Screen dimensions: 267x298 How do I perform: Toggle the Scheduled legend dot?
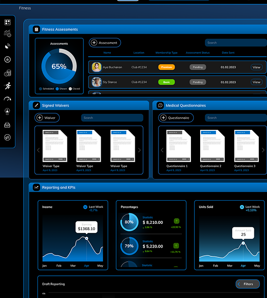tap(41, 89)
